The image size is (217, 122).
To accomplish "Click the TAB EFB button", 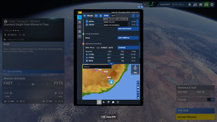I will click(x=196, y=111).
